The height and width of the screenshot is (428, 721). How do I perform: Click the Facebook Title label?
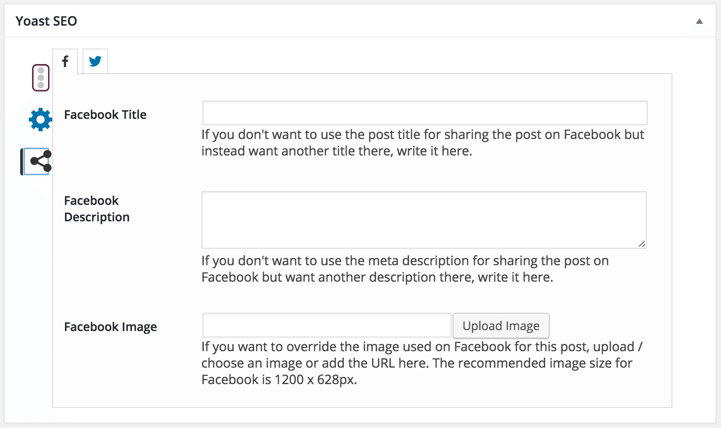pyautogui.click(x=105, y=115)
